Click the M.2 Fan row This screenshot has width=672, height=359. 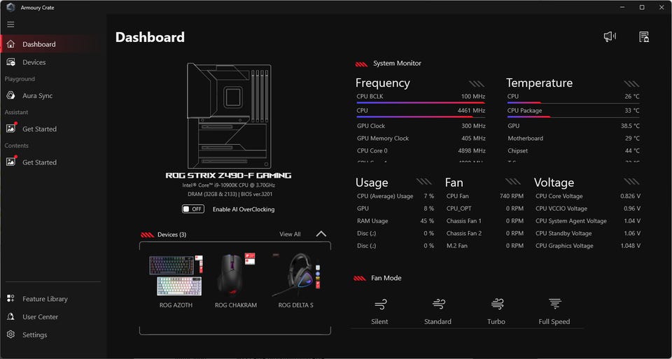(484, 246)
